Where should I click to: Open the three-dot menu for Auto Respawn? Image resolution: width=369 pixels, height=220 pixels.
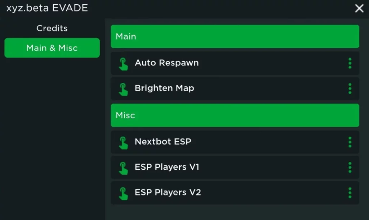(350, 63)
